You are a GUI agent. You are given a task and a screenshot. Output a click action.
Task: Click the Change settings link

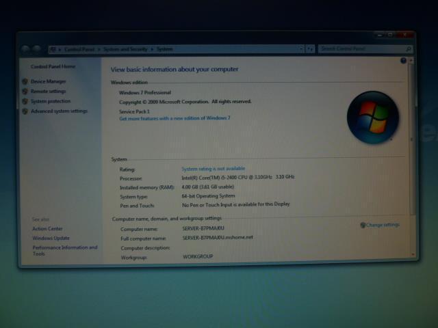click(383, 225)
